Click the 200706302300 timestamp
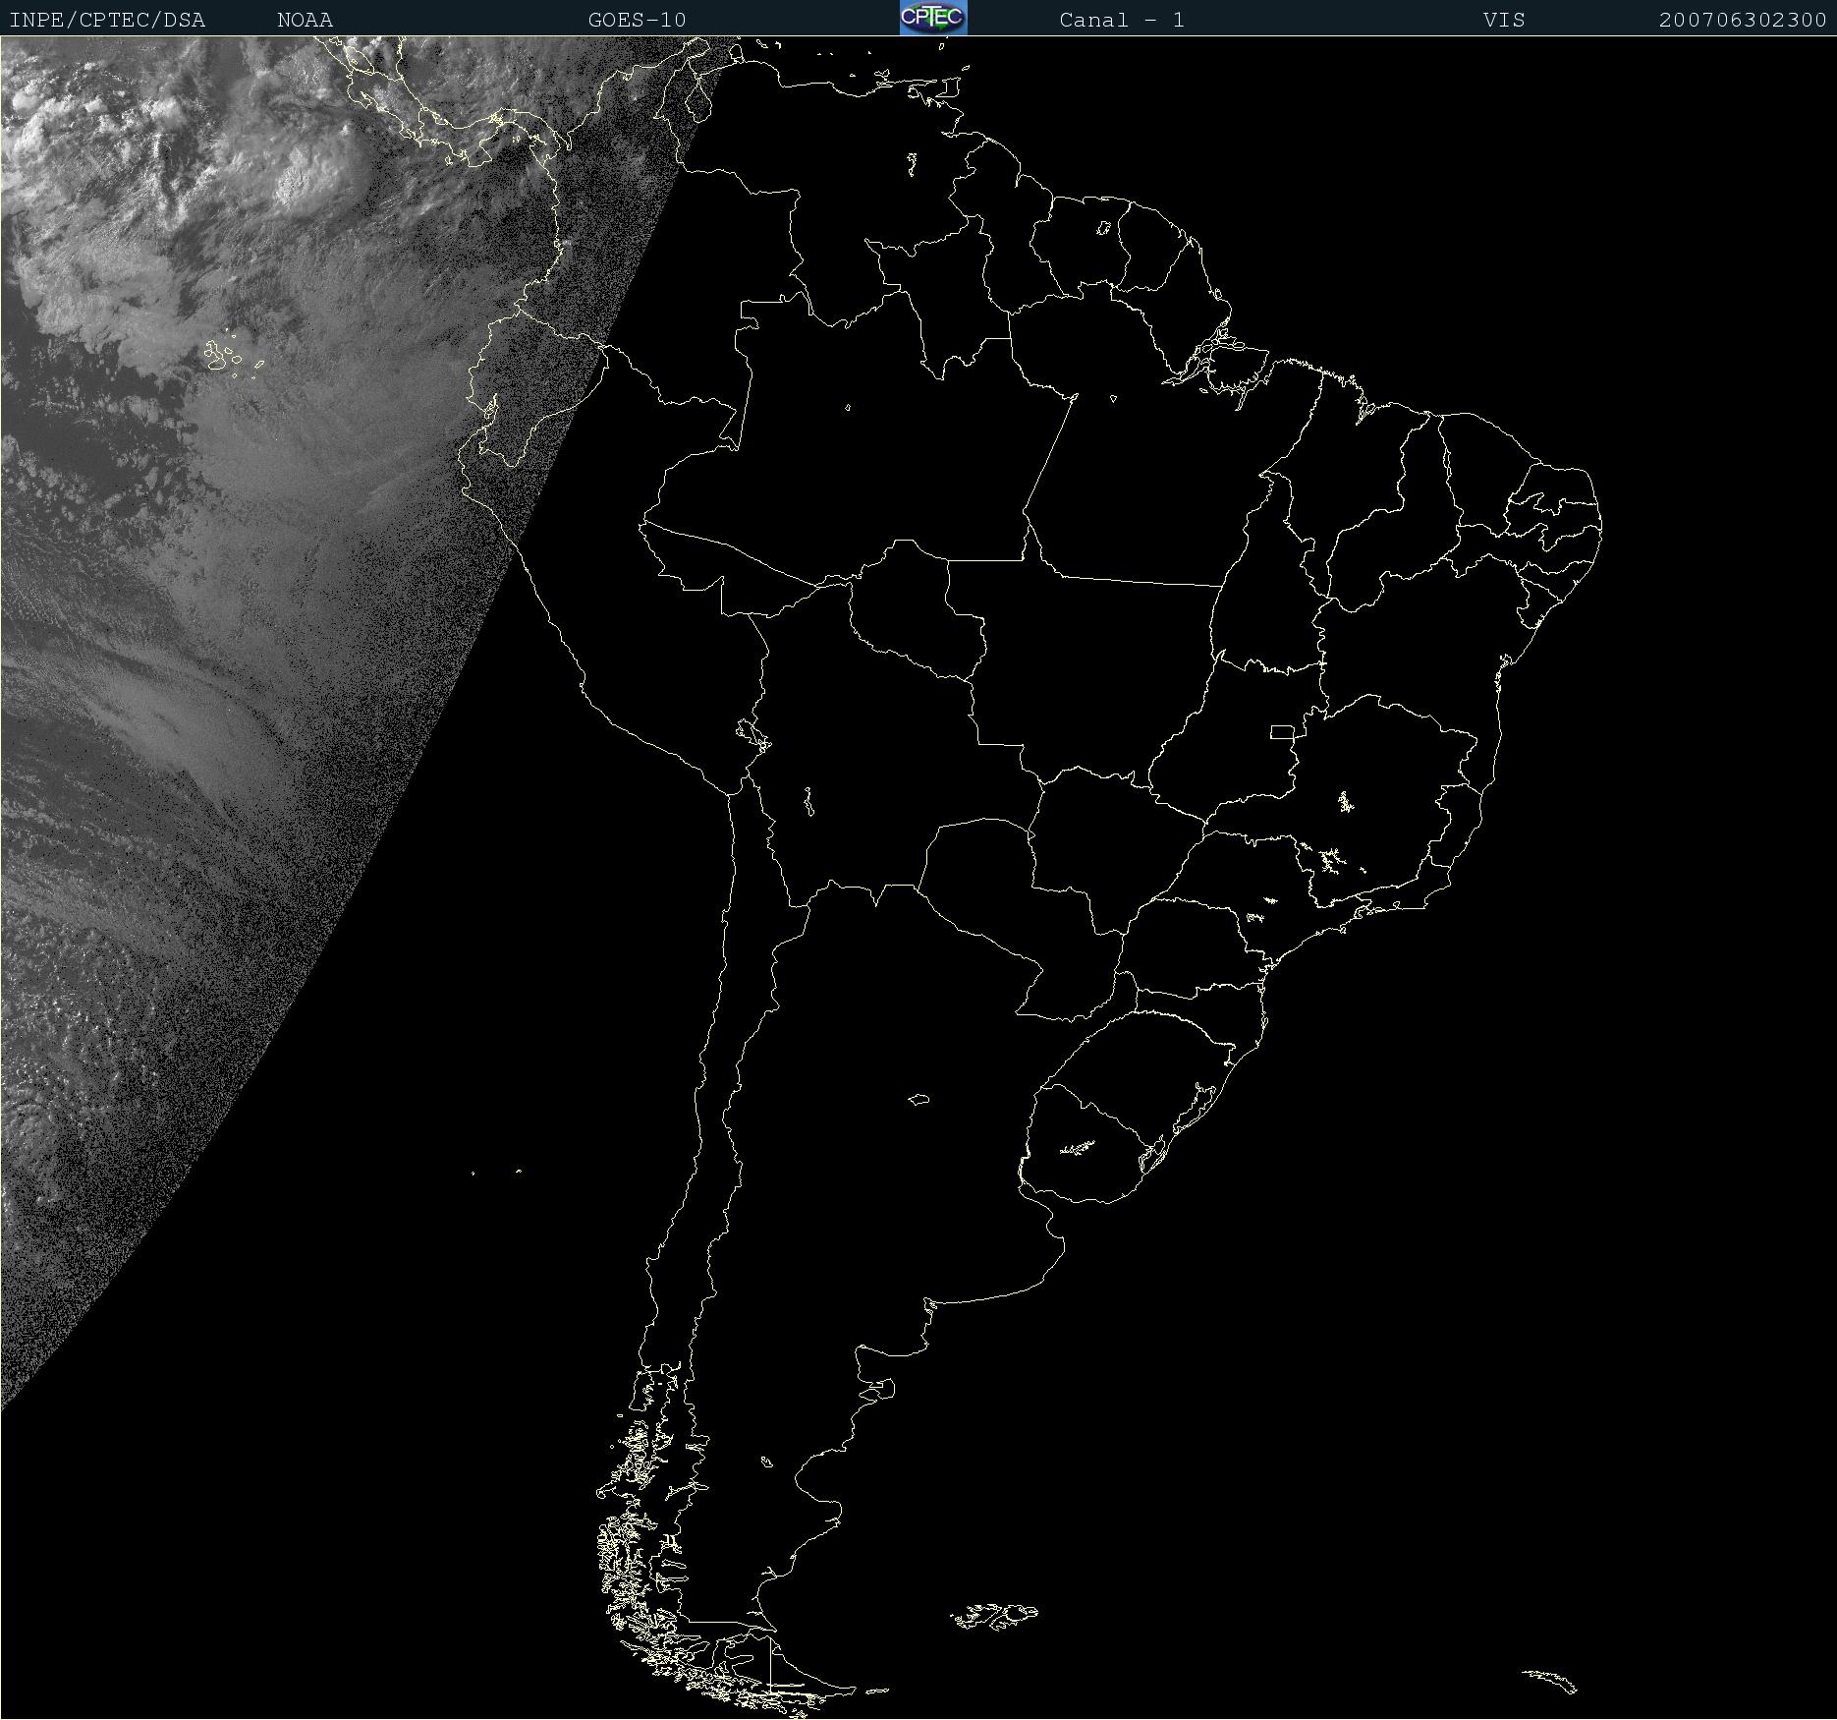 click(1743, 21)
